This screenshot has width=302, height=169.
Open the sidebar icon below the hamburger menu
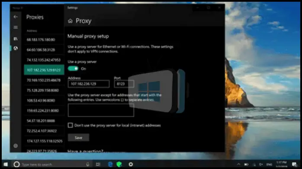16,39
